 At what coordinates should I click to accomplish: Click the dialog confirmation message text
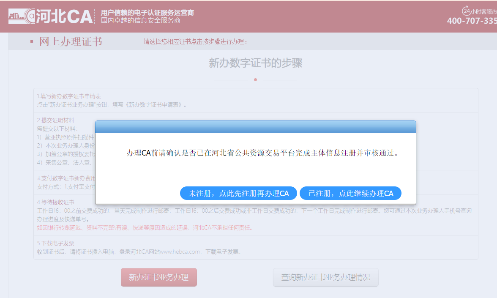point(262,153)
